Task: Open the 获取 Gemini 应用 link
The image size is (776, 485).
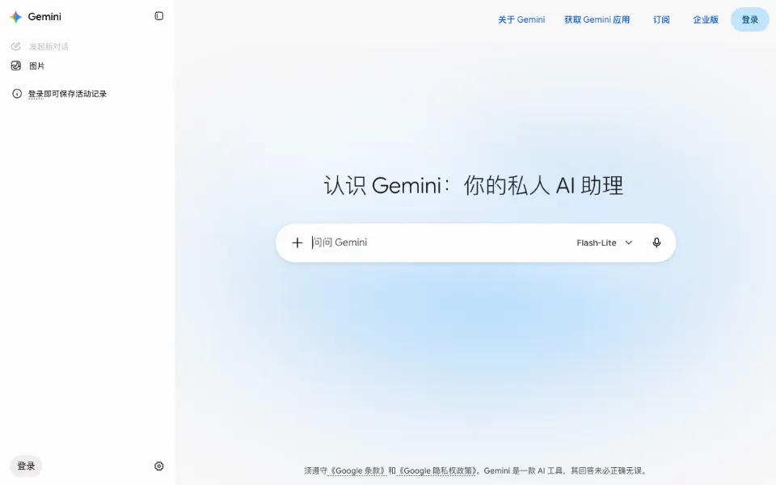Action: (597, 19)
